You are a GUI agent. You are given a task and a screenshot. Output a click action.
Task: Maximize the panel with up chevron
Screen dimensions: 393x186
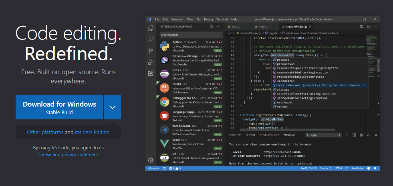(x=369, y=135)
